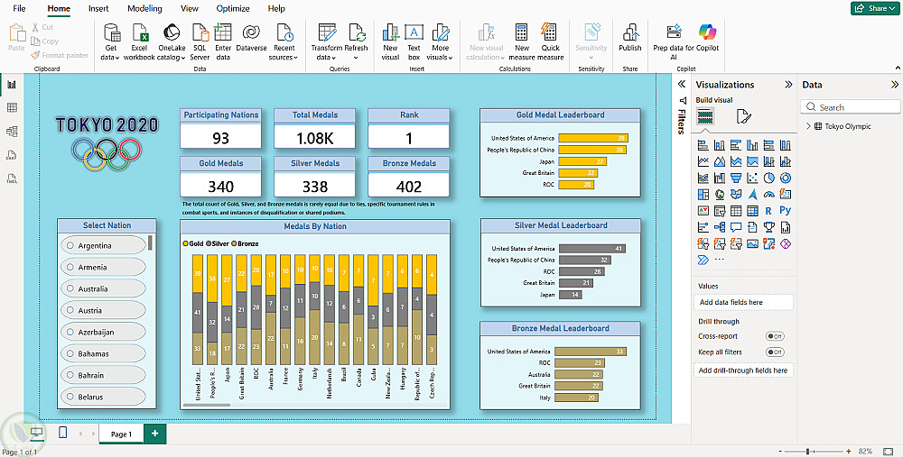This screenshot has width=903, height=457.
Task: Select Australia in nation slicer
Action: tap(103, 288)
